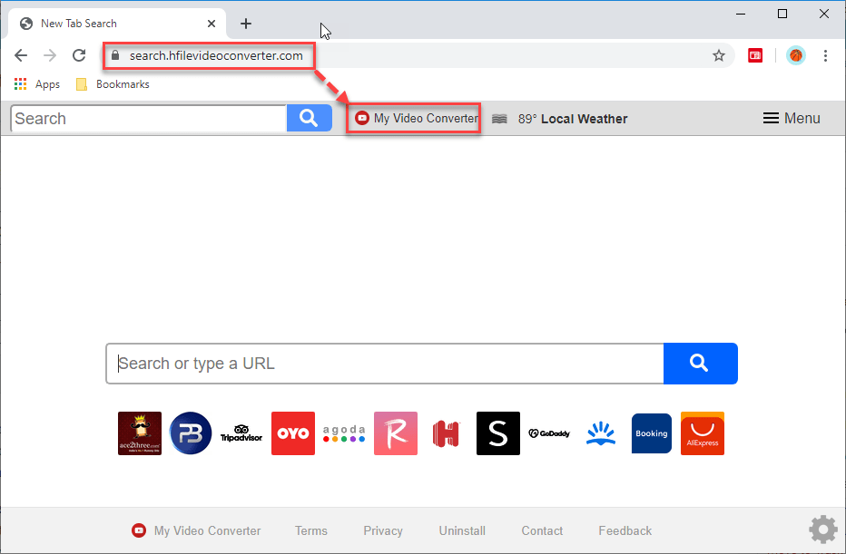846x554 pixels.
Task: Open the Privacy link
Action: click(x=383, y=530)
